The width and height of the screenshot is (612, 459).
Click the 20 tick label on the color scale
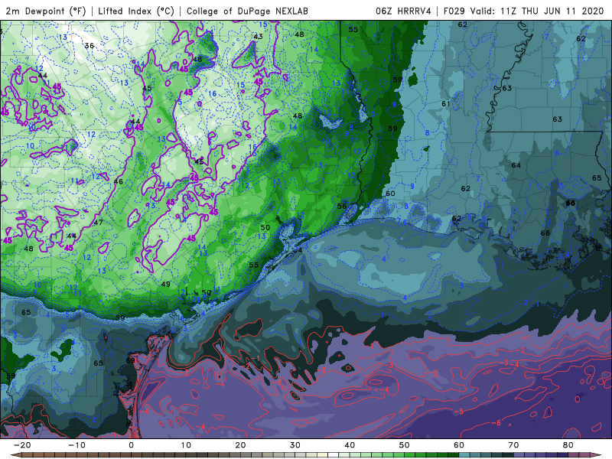[240, 445]
